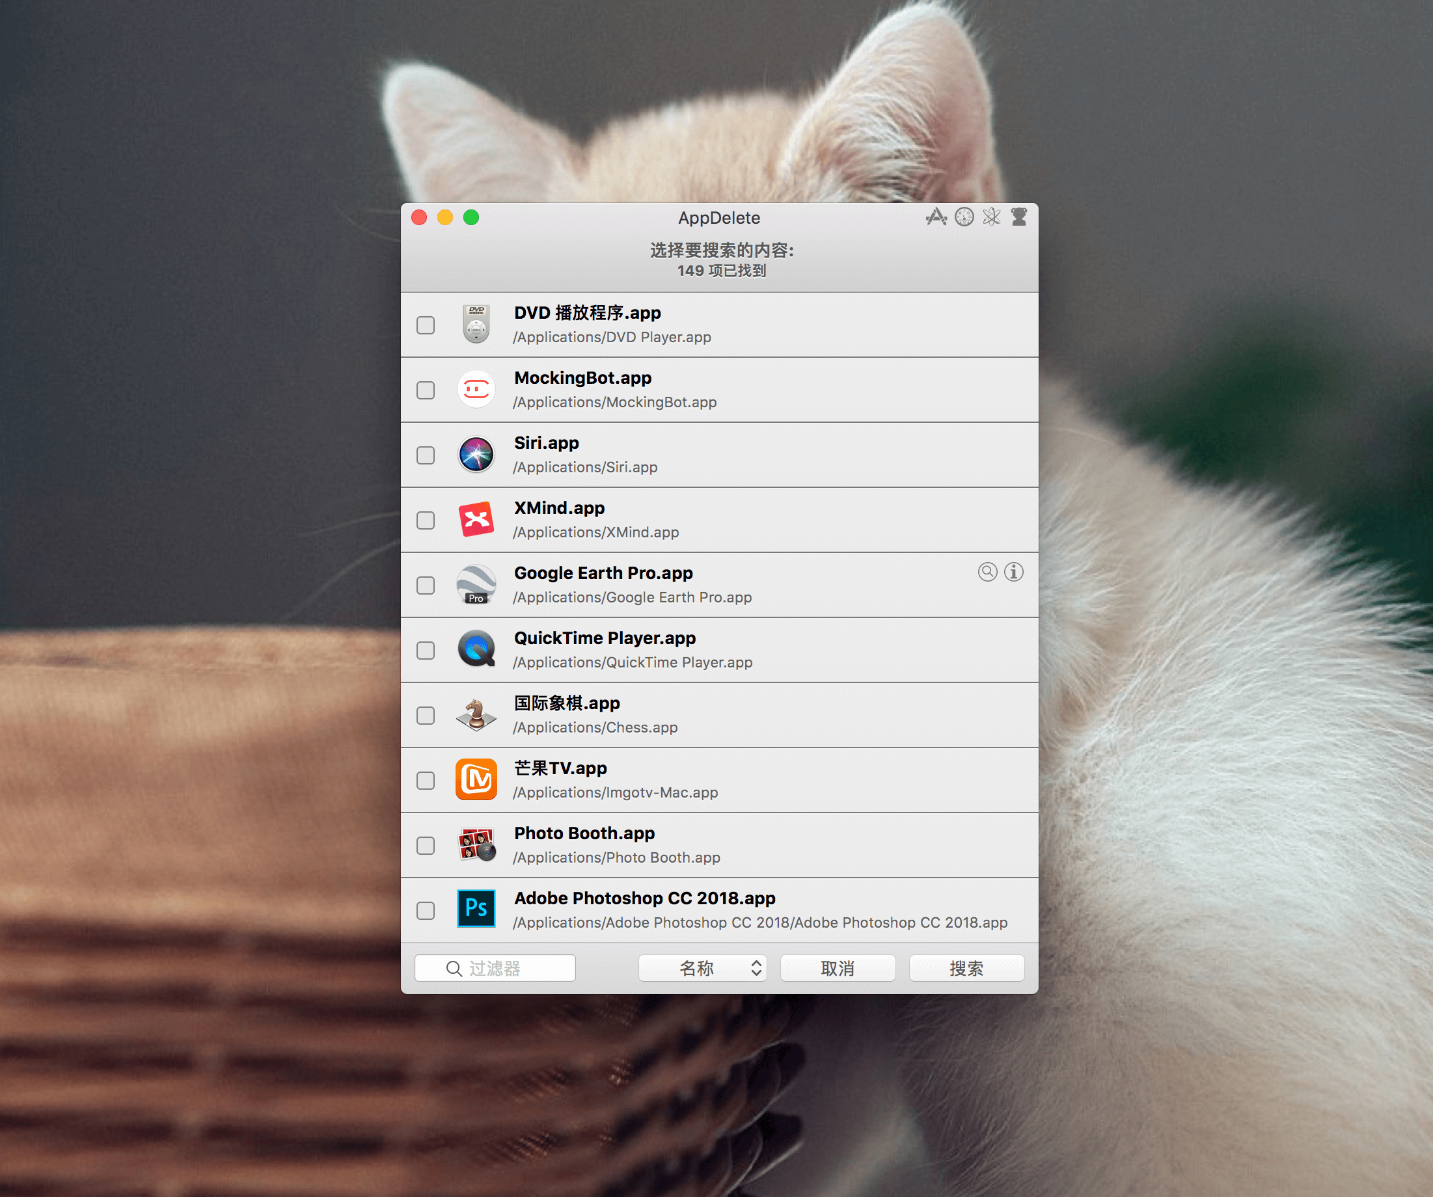Viewport: 1433px width, 1197px height.
Task: Select the 'Siri.app' name text
Action: coord(547,443)
